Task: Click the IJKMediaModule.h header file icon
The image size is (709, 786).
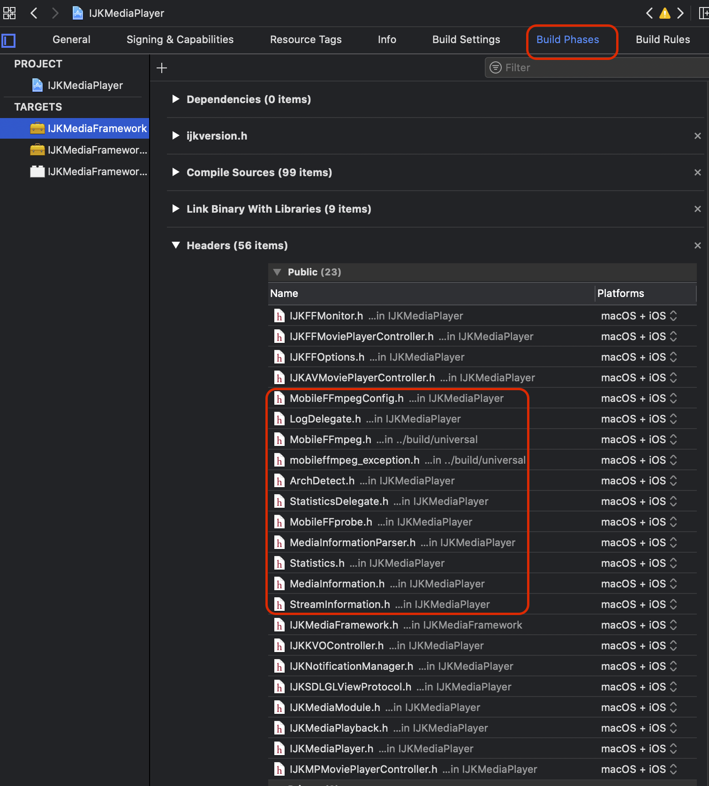Action: pos(279,707)
